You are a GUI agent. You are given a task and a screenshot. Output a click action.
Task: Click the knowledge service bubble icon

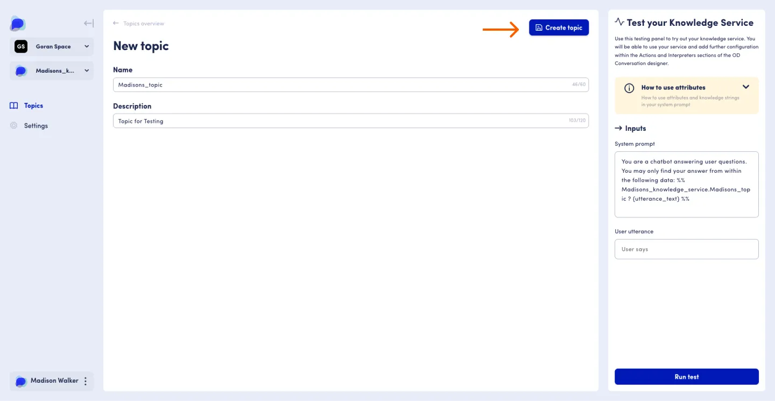click(21, 71)
